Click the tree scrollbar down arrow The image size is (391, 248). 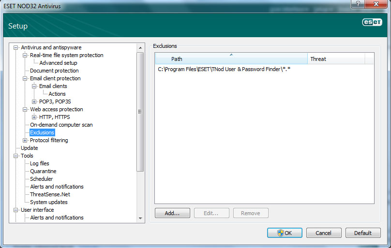[140, 218]
